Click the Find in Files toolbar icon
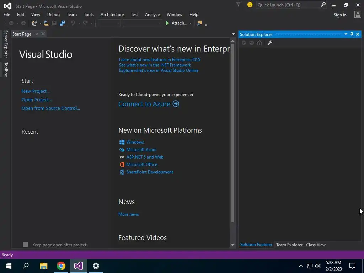The image size is (364, 273). (199, 23)
